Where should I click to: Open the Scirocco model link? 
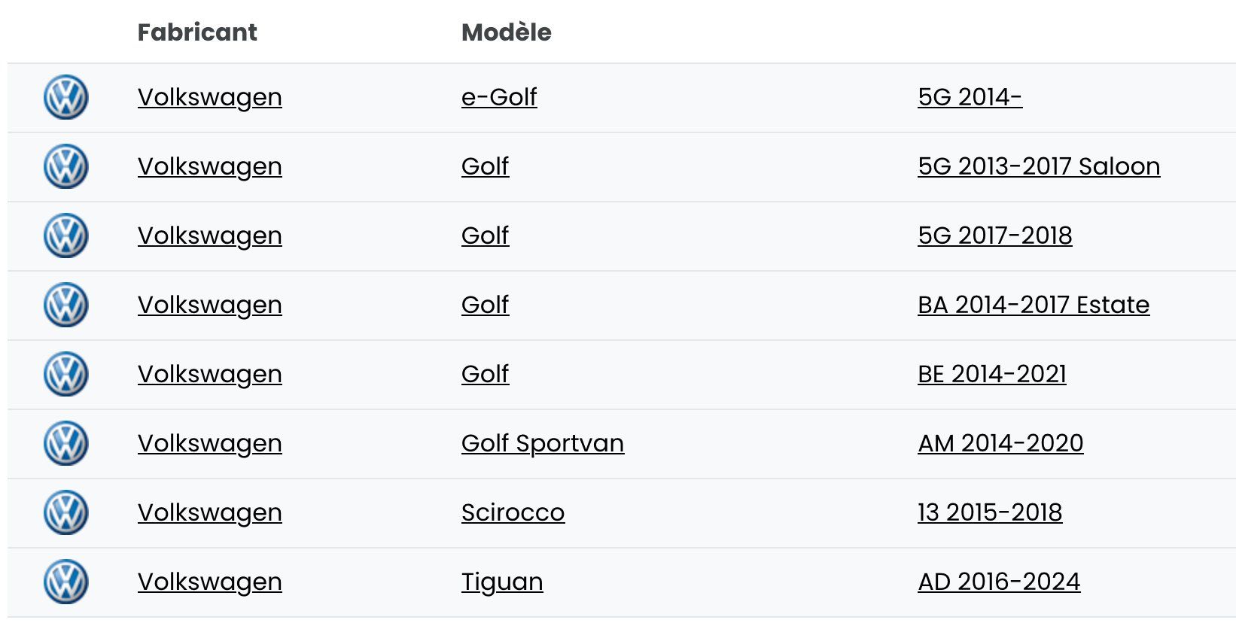pos(513,512)
